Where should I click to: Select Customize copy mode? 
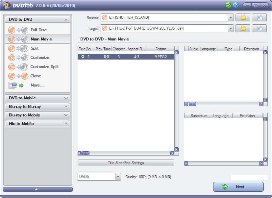click(37, 58)
